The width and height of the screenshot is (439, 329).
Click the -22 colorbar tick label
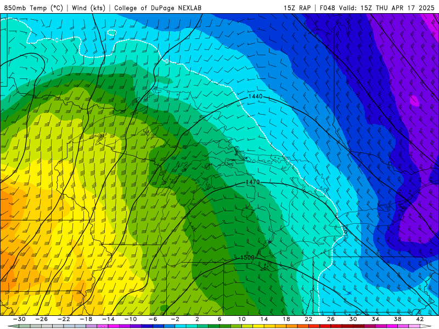[x=64, y=319]
